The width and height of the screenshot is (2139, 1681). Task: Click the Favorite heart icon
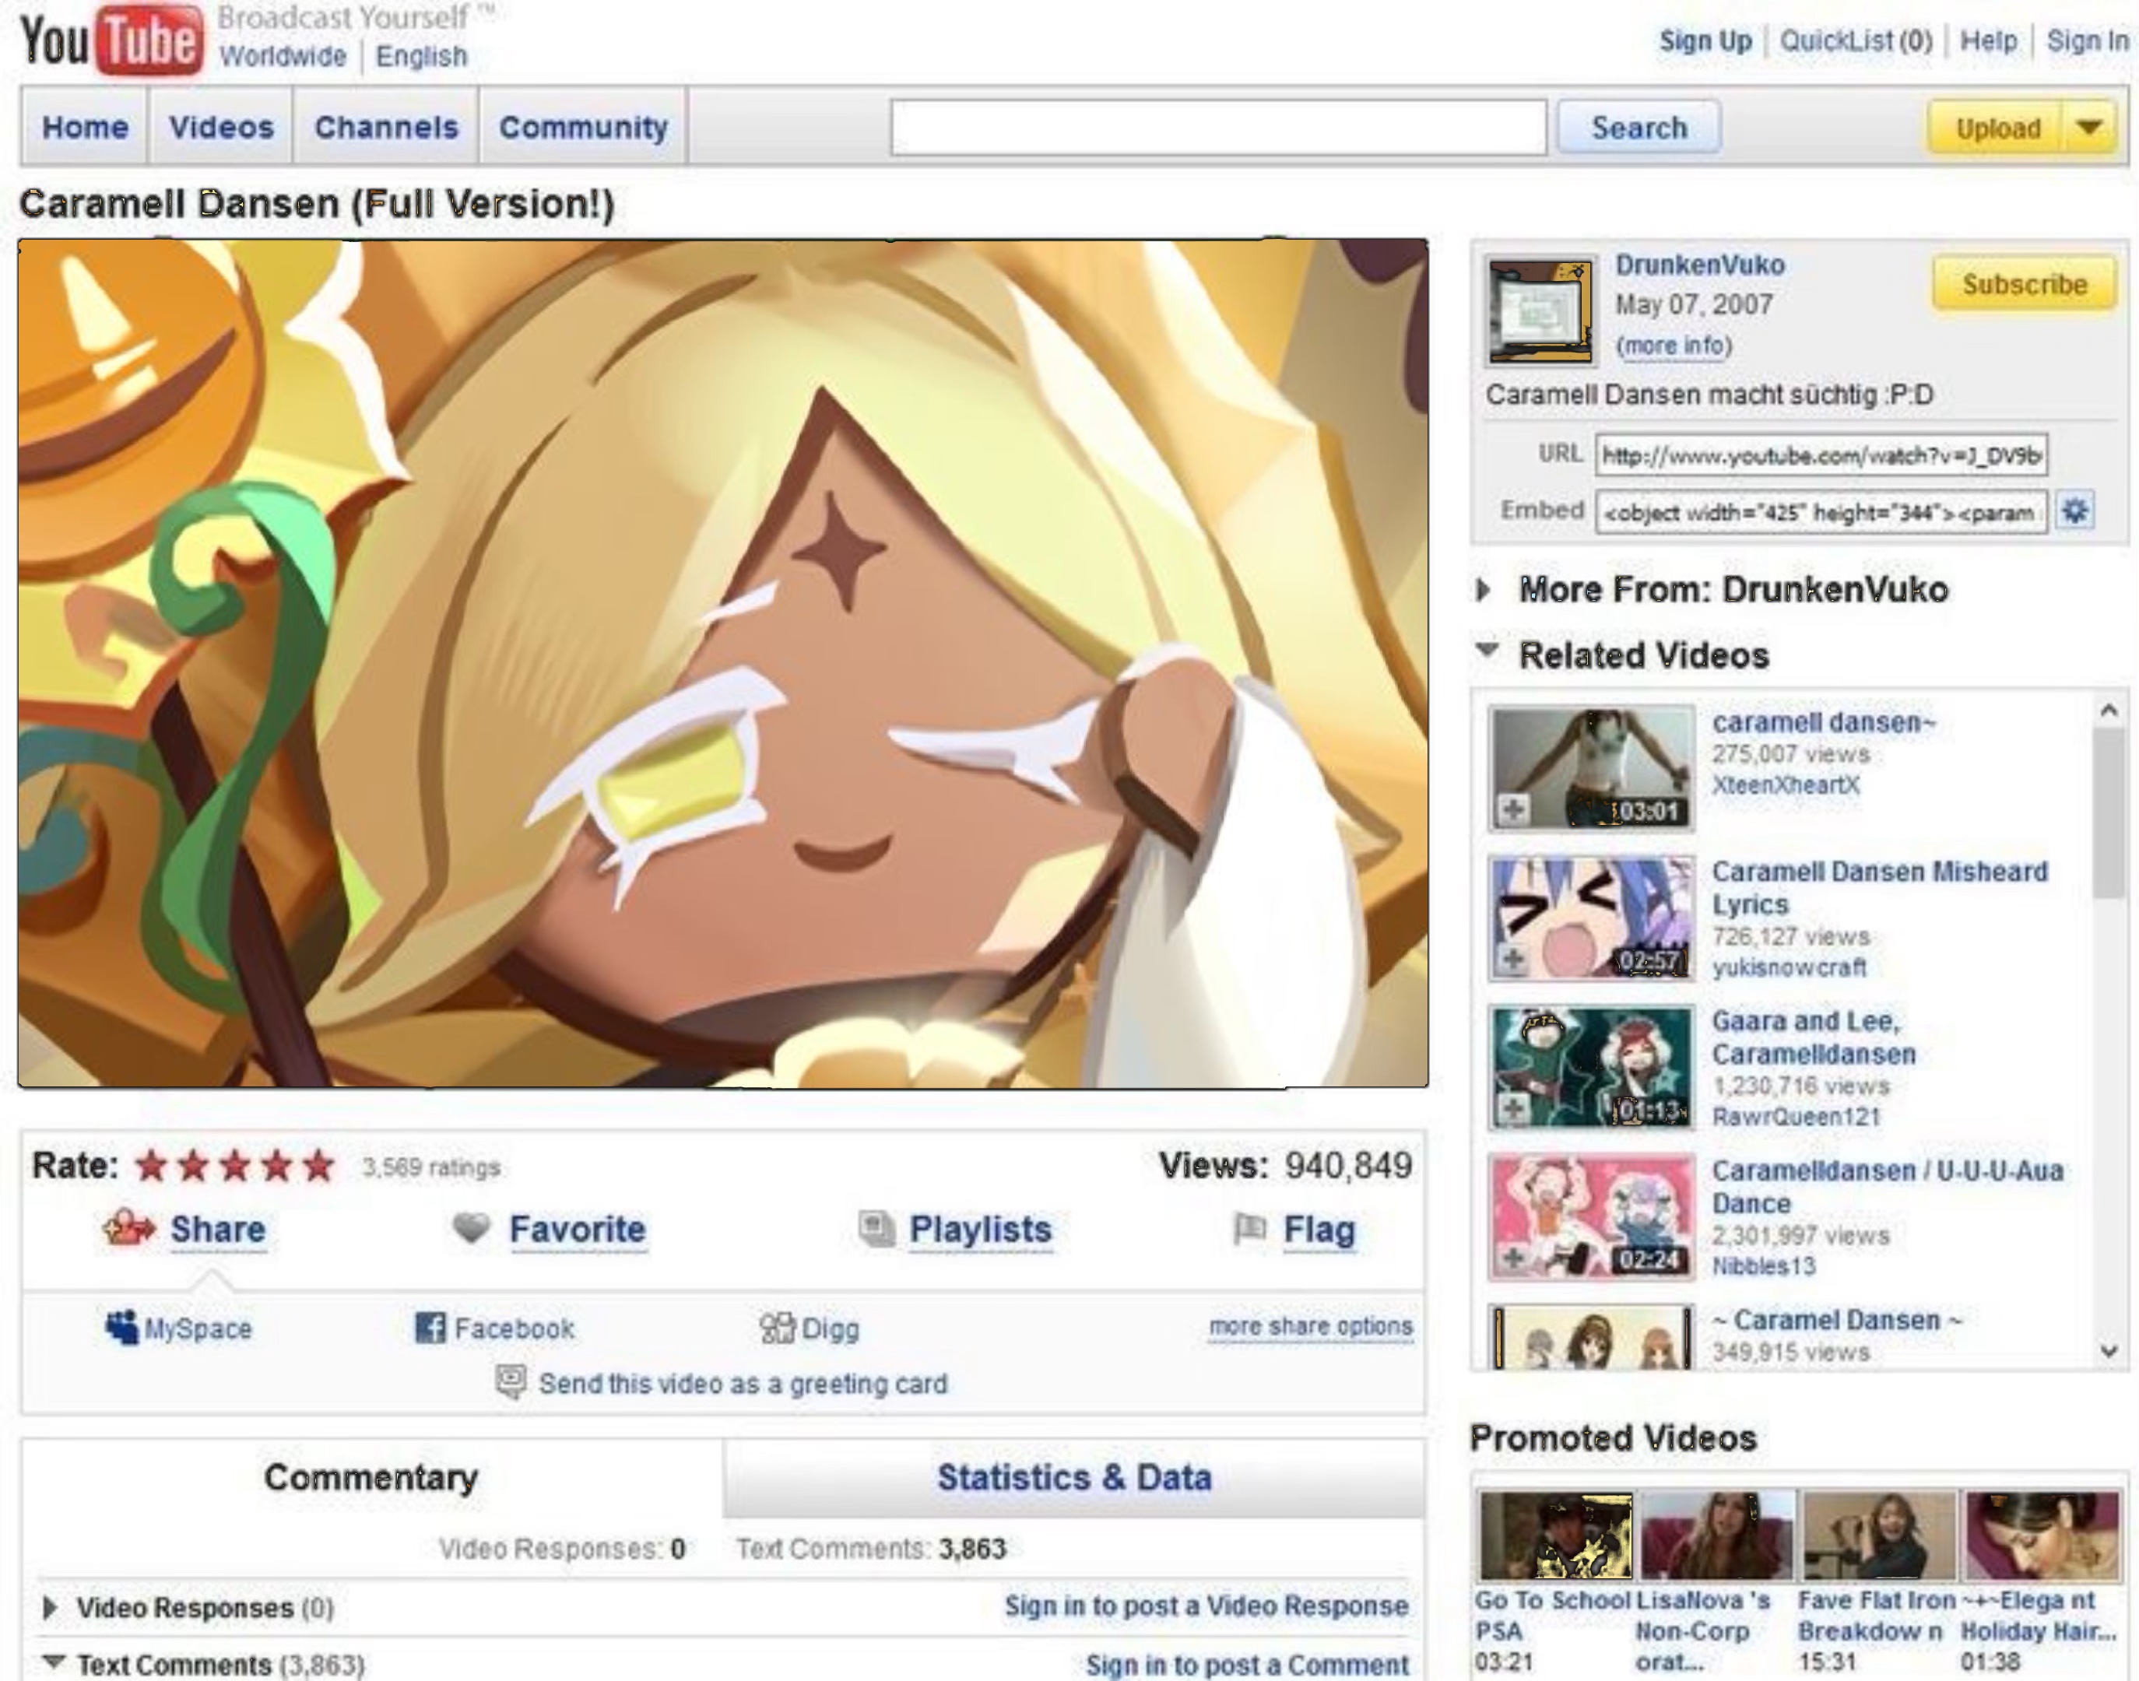[470, 1227]
